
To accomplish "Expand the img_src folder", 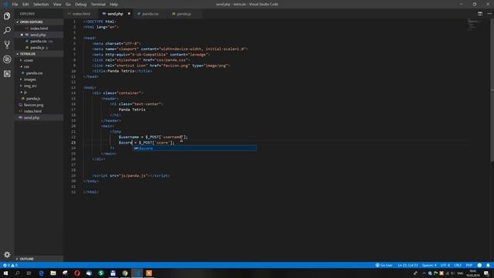I will tap(39, 86).
